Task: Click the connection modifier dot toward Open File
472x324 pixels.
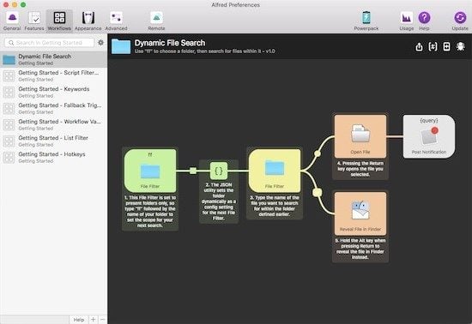Action: (x=318, y=153)
